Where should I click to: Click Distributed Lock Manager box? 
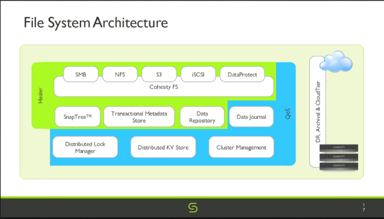click(x=85, y=147)
